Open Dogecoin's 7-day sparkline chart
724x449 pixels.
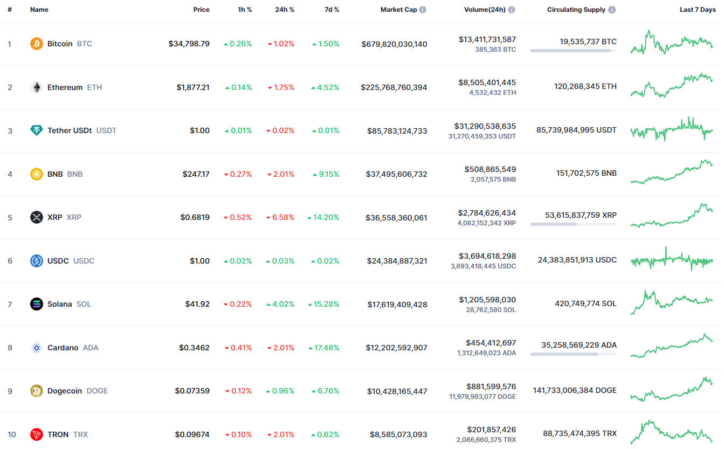coord(672,389)
